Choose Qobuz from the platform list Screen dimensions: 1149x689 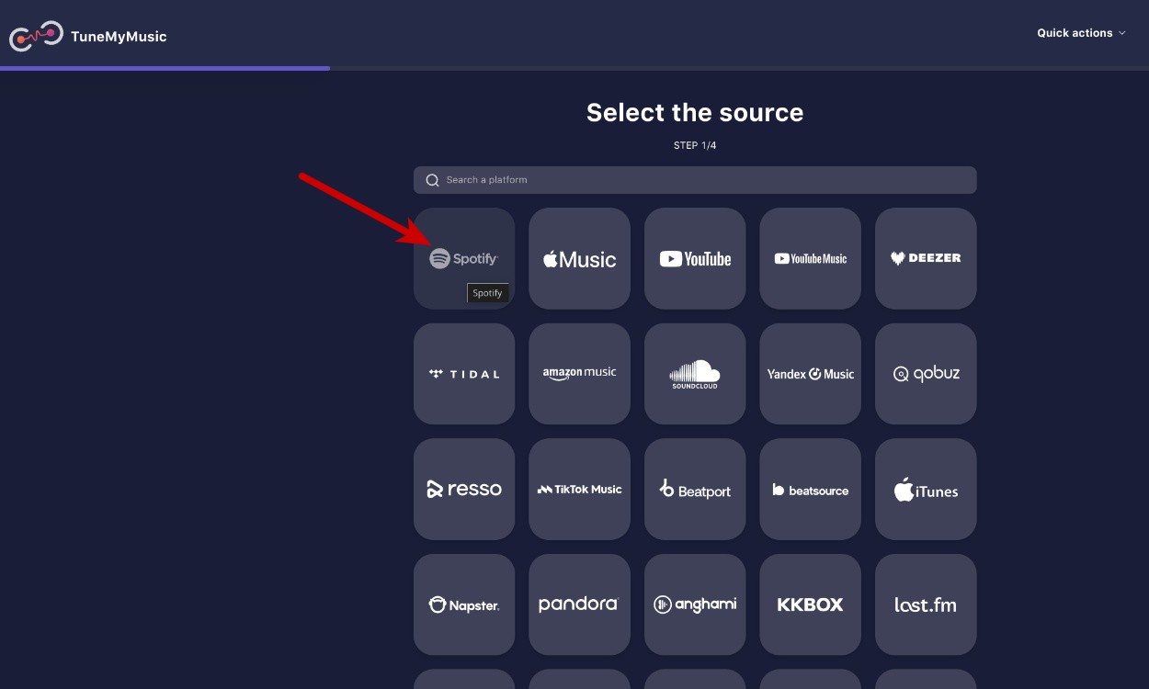point(926,373)
